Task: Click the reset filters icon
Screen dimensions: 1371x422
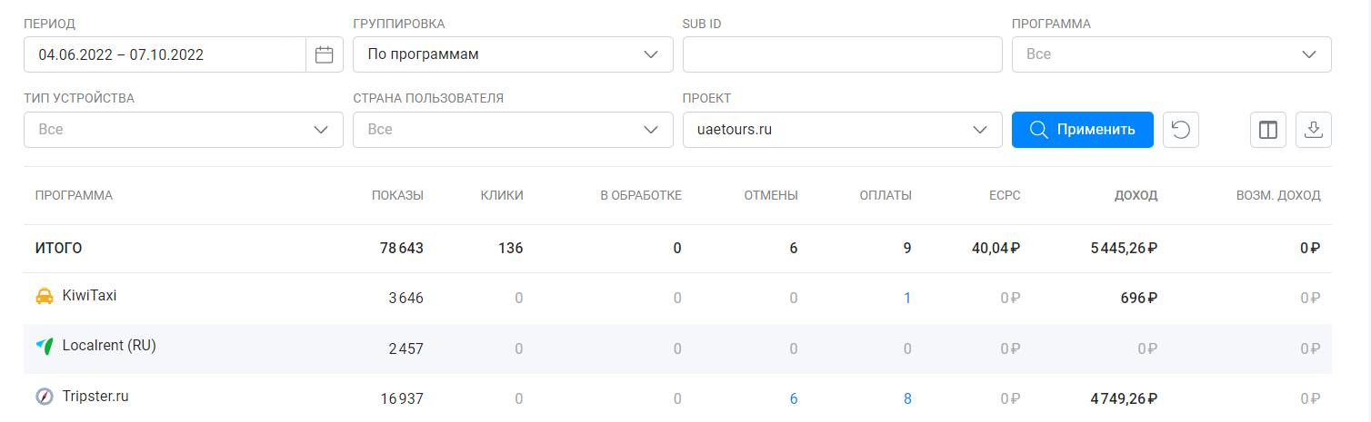Action: [x=1181, y=130]
